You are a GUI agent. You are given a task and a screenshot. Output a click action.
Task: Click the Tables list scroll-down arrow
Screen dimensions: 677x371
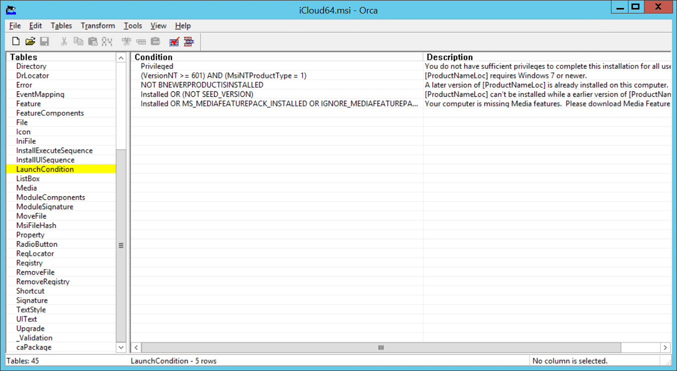coord(121,347)
